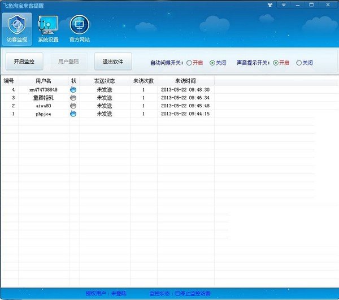Sort by the 编号 column header
This screenshot has height=300, width=339.
[9, 81]
